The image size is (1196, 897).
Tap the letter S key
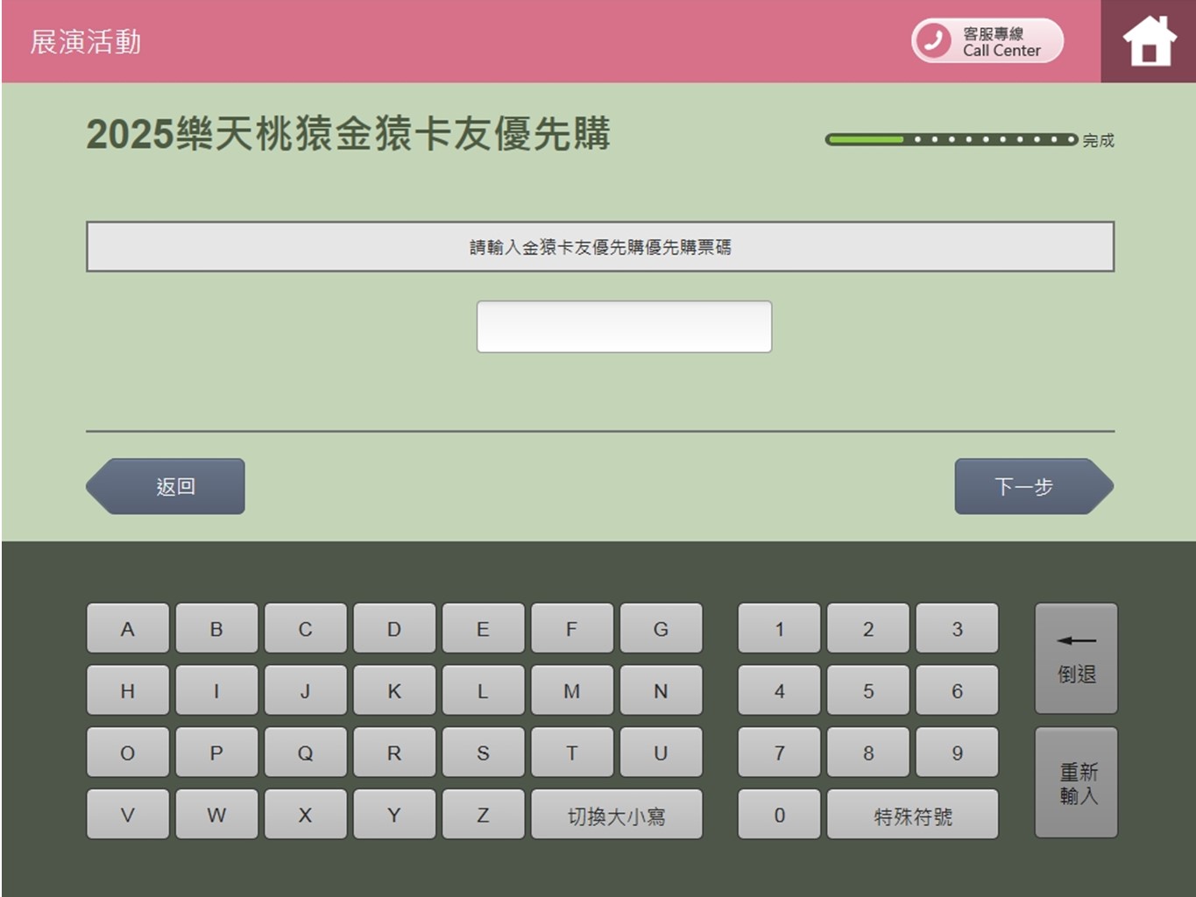tap(483, 752)
